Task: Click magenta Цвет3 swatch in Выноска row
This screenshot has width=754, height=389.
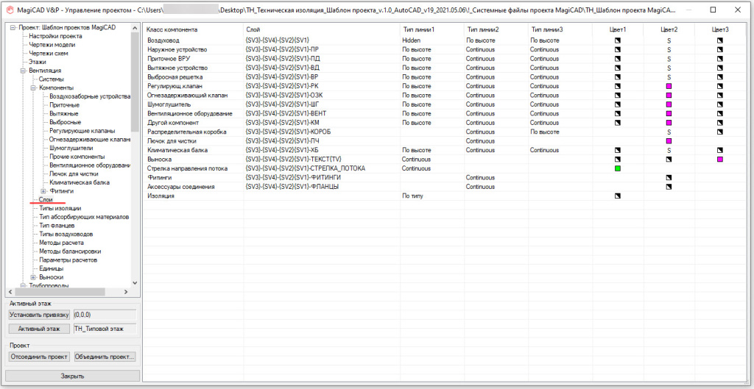Action: click(x=720, y=159)
